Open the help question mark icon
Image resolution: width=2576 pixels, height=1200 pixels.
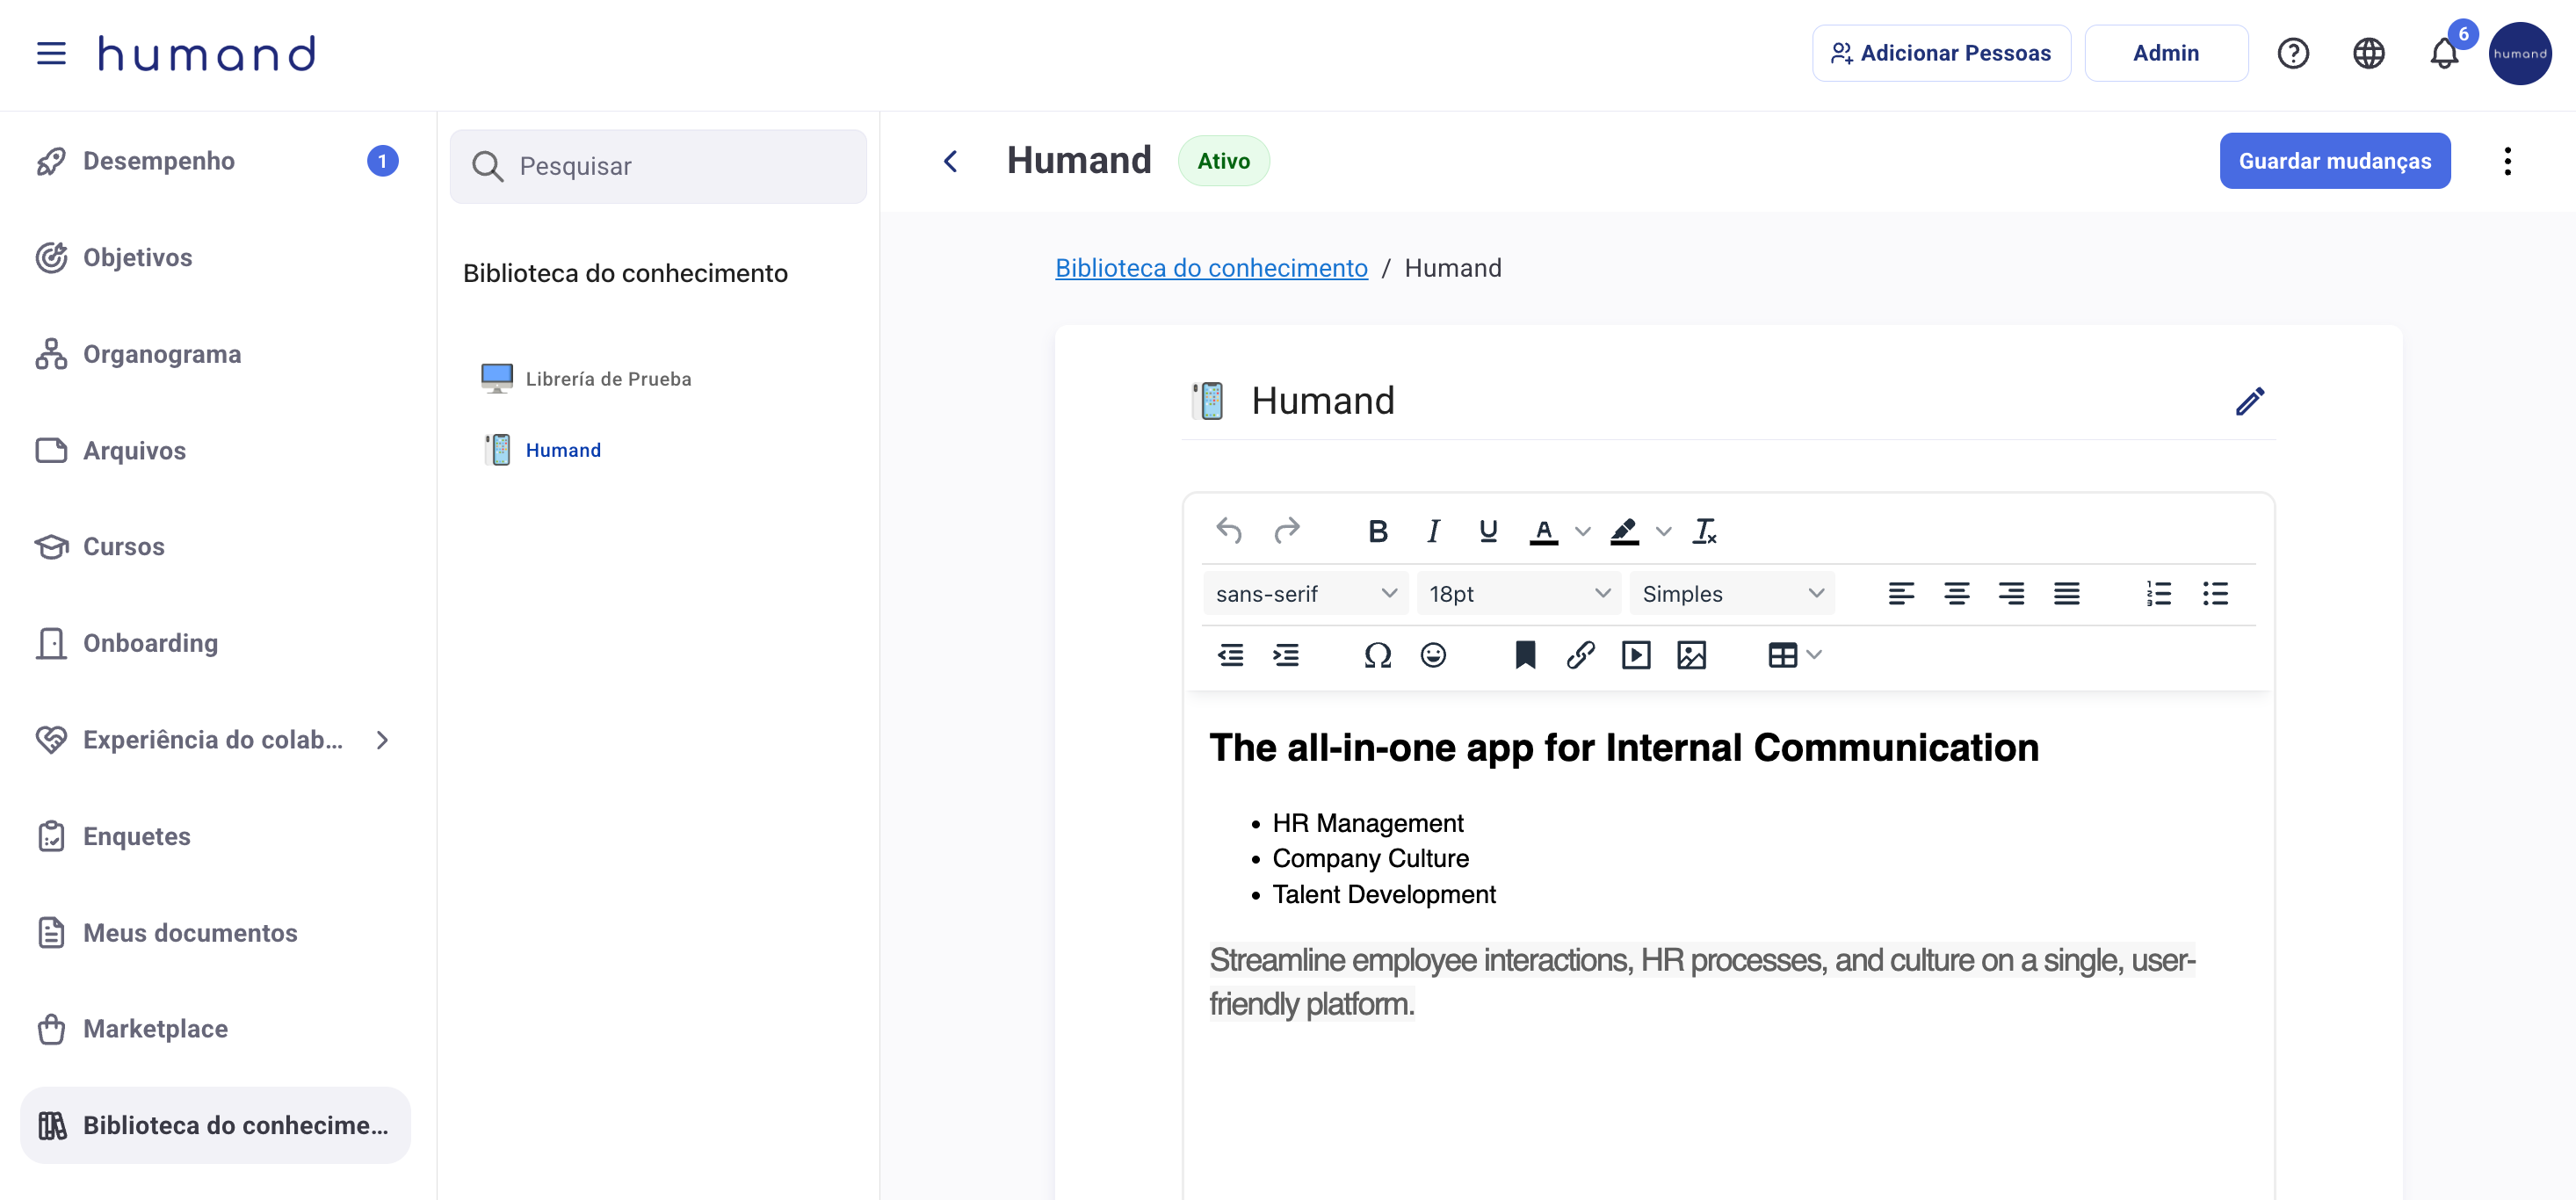click(x=2293, y=53)
